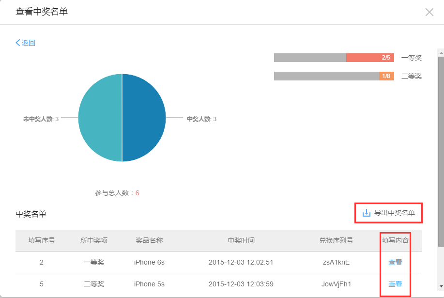The image size is (444, 298).
Task: Click the 奖品名称 column header
Action: pos(149,240)
